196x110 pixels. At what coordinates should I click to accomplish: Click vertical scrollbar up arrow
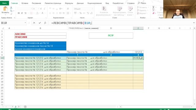(194, 28)
